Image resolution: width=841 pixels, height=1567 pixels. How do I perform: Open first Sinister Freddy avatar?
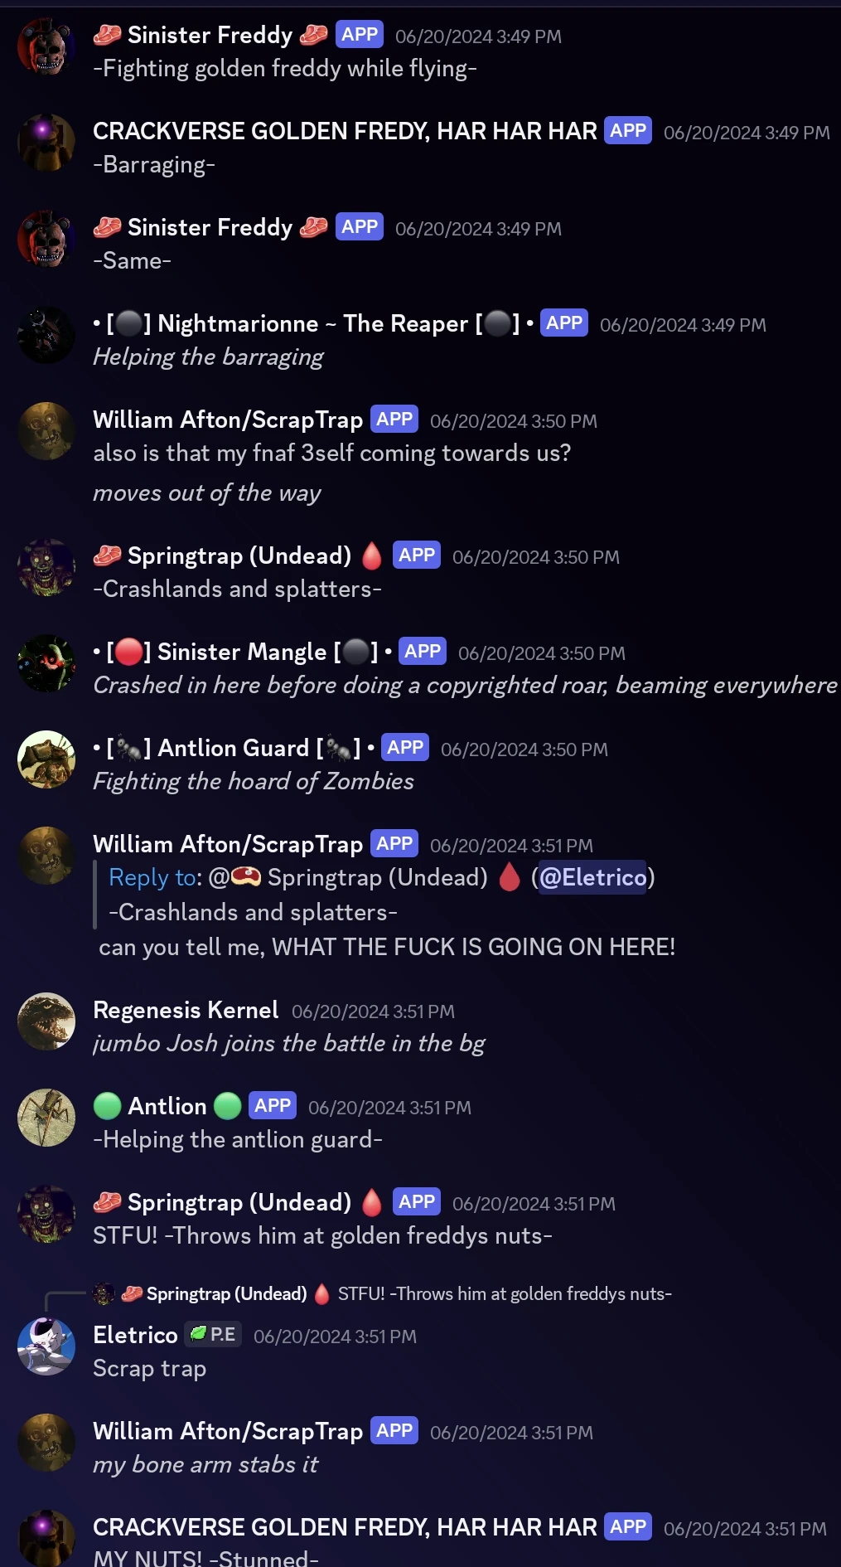pos(46,46)
